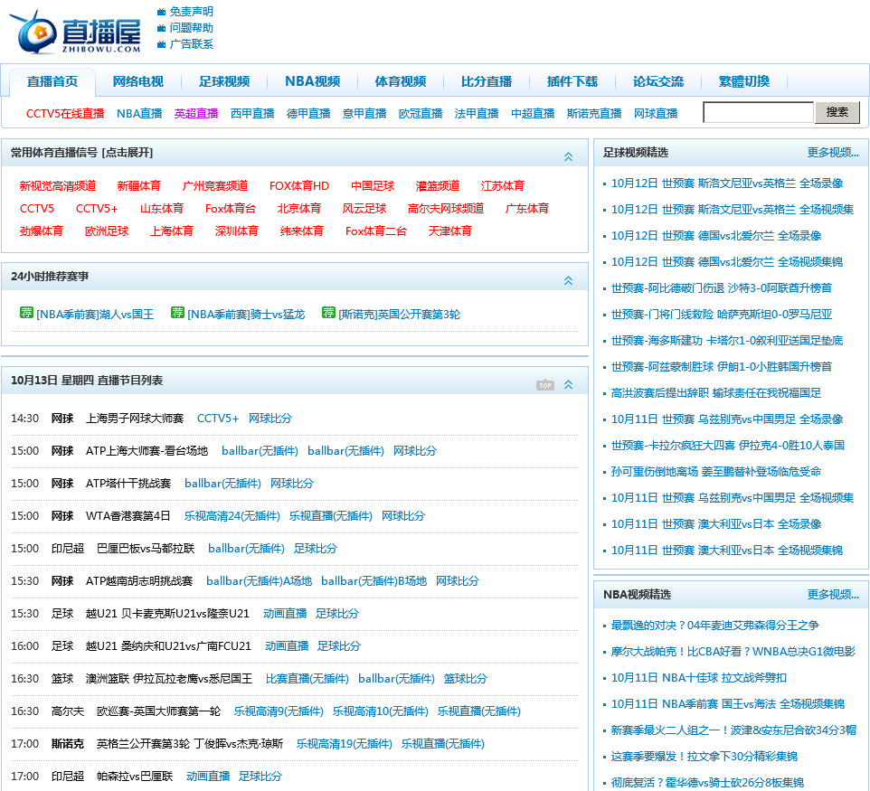Open 德国vs北爱尔兰 全场视频集锦 video

(x=727, y=262)
